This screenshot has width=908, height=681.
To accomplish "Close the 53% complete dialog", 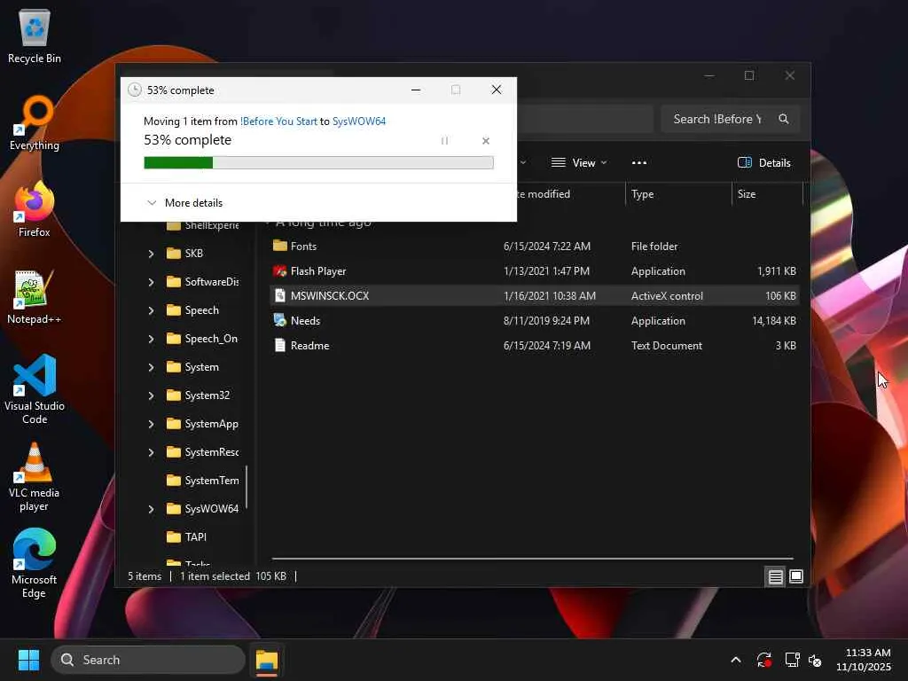I will pyautogui.click(x=497, y=90).
